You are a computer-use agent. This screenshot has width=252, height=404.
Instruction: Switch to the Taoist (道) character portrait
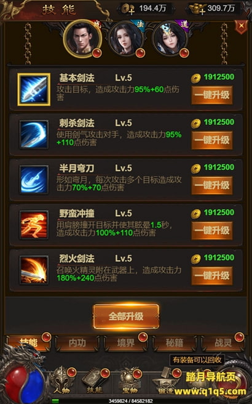(170, 39)
